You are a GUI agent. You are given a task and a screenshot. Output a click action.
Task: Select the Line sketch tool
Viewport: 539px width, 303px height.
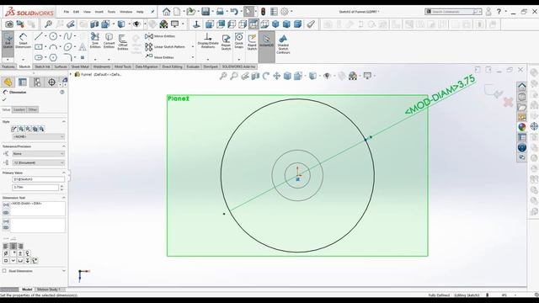[39, 36]
